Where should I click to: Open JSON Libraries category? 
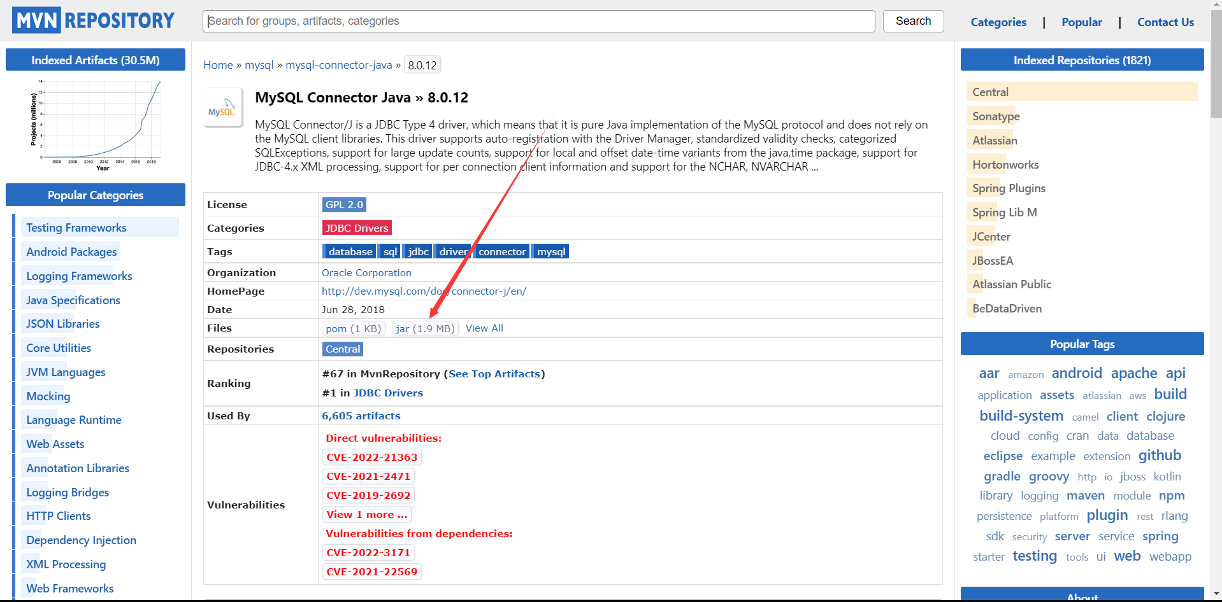click(x=62, y=324)
